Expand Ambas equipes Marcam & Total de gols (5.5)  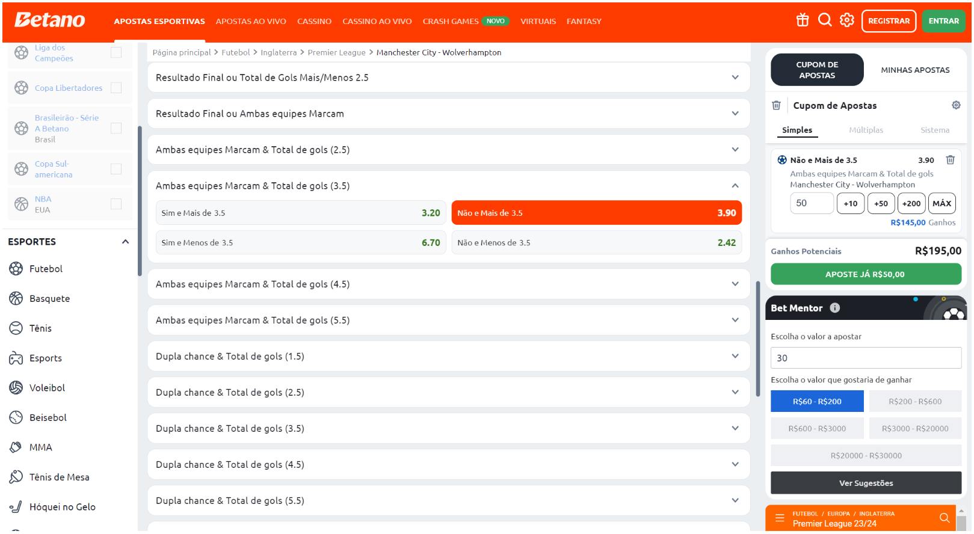[448, 320]
